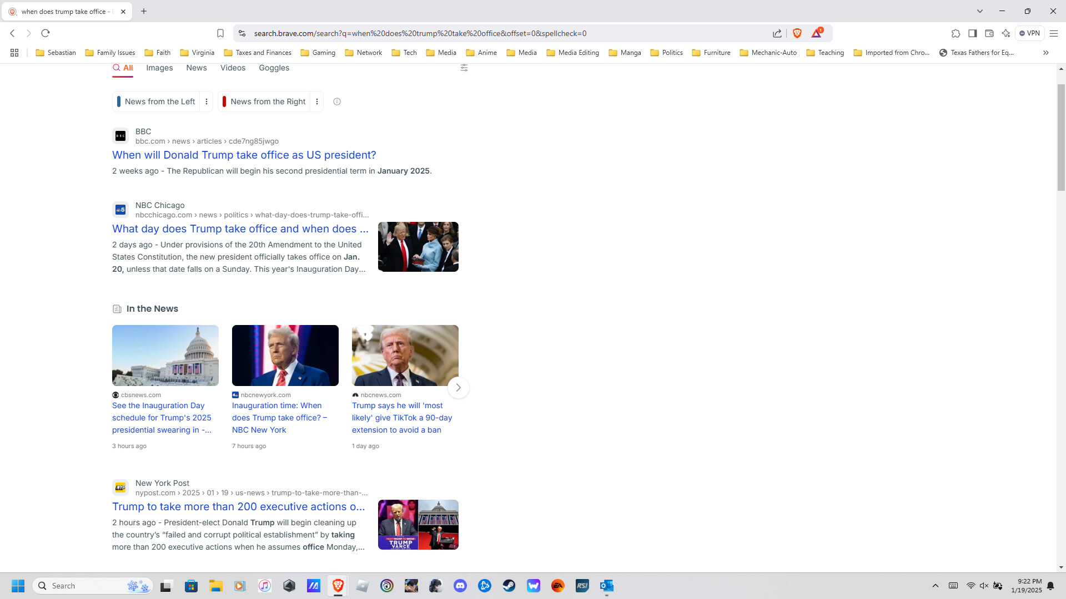Switch to News results tab
Image resolution: width=1066 pixels, height=599 pixels.
point(197,68)
